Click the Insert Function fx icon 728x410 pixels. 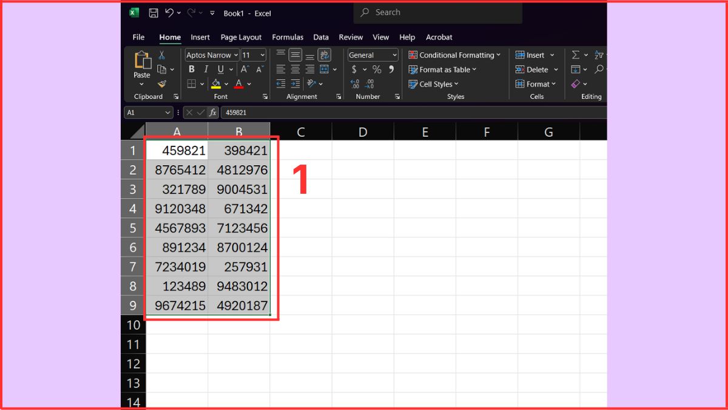213,112
